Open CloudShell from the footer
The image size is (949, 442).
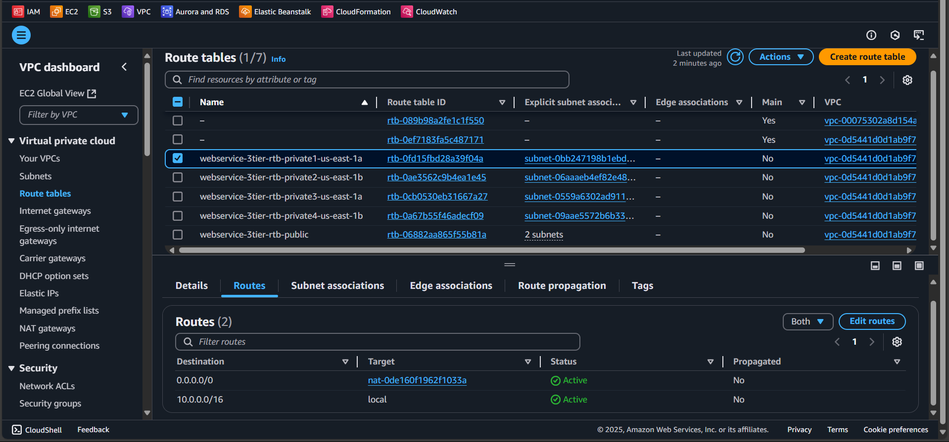click(37, 430)
